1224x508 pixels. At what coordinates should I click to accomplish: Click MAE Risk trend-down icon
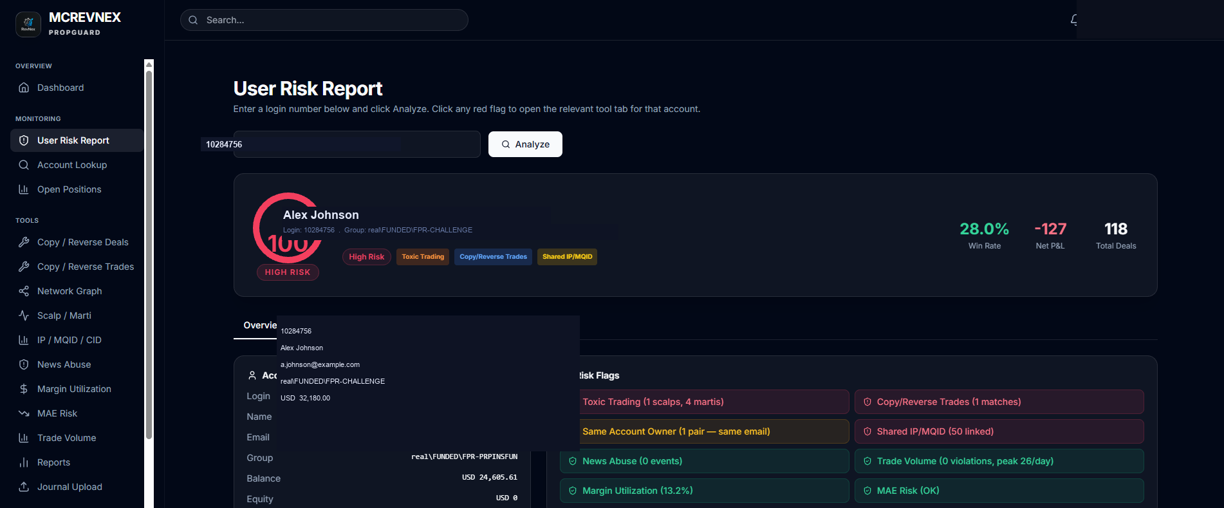(x=24, y=413)
